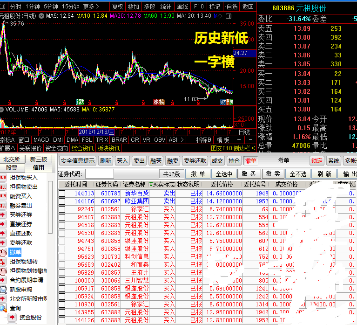The width and height of the screenshot is (357, 325).
Task: Check the box for 王府井 order row
Action: coord(62,273)
